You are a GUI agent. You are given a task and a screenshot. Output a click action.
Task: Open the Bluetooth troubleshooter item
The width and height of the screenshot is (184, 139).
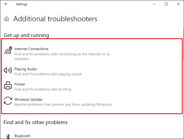pyautogui.click(x=22, y=136)
